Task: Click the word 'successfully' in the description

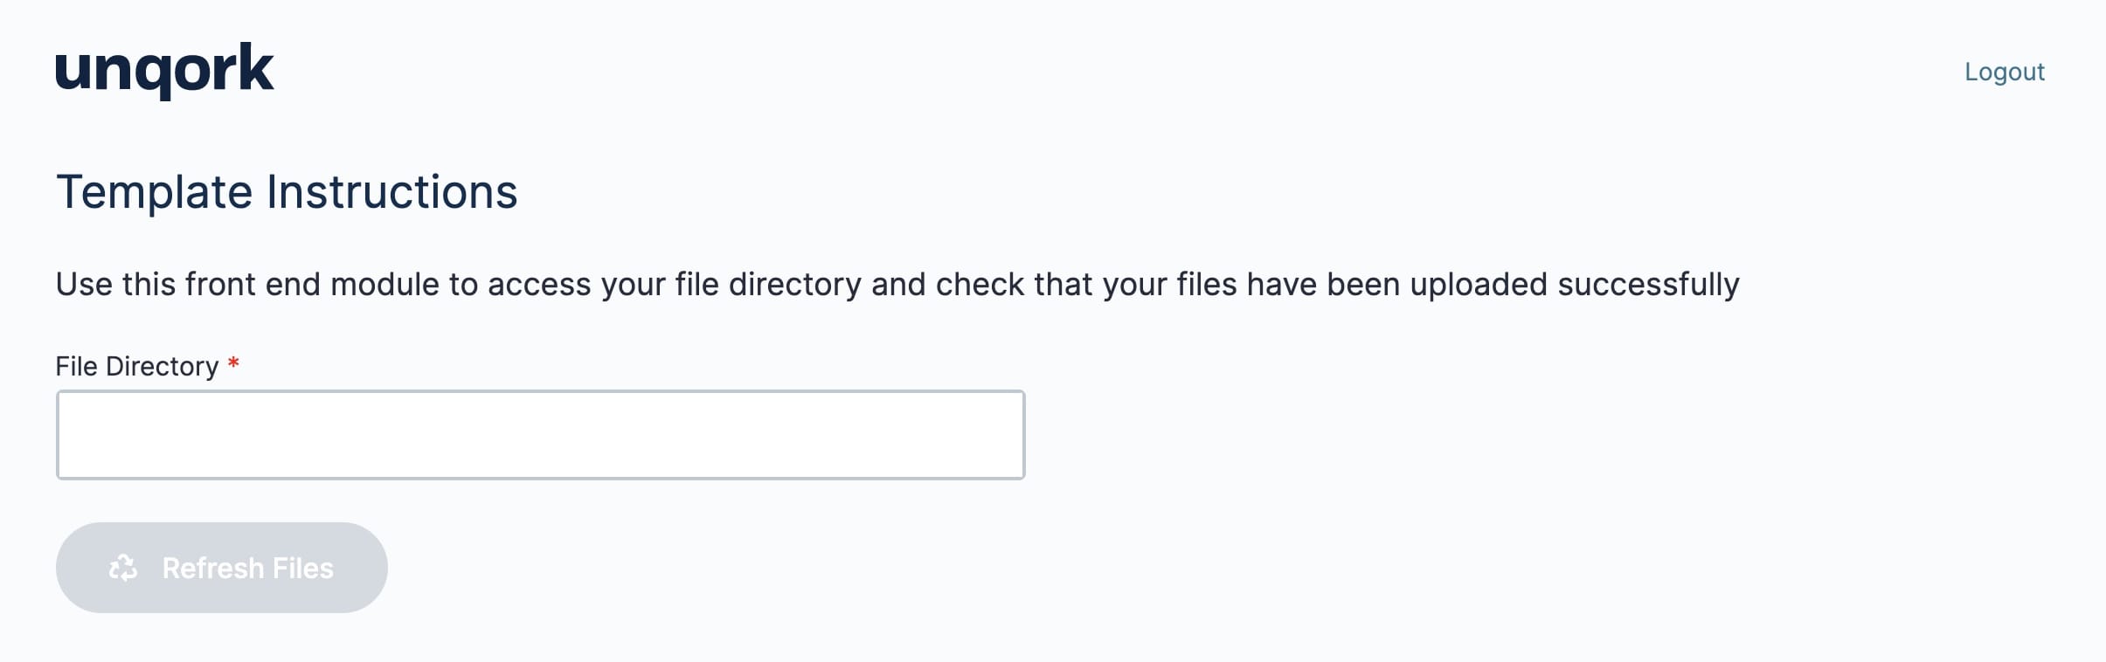Action: point(1649,285)
